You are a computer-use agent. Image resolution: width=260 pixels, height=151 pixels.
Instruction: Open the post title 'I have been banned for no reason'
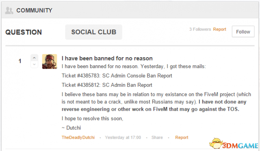[x=107, y=58]
